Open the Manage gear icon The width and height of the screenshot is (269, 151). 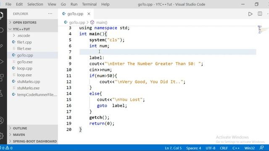click(1, 136)
